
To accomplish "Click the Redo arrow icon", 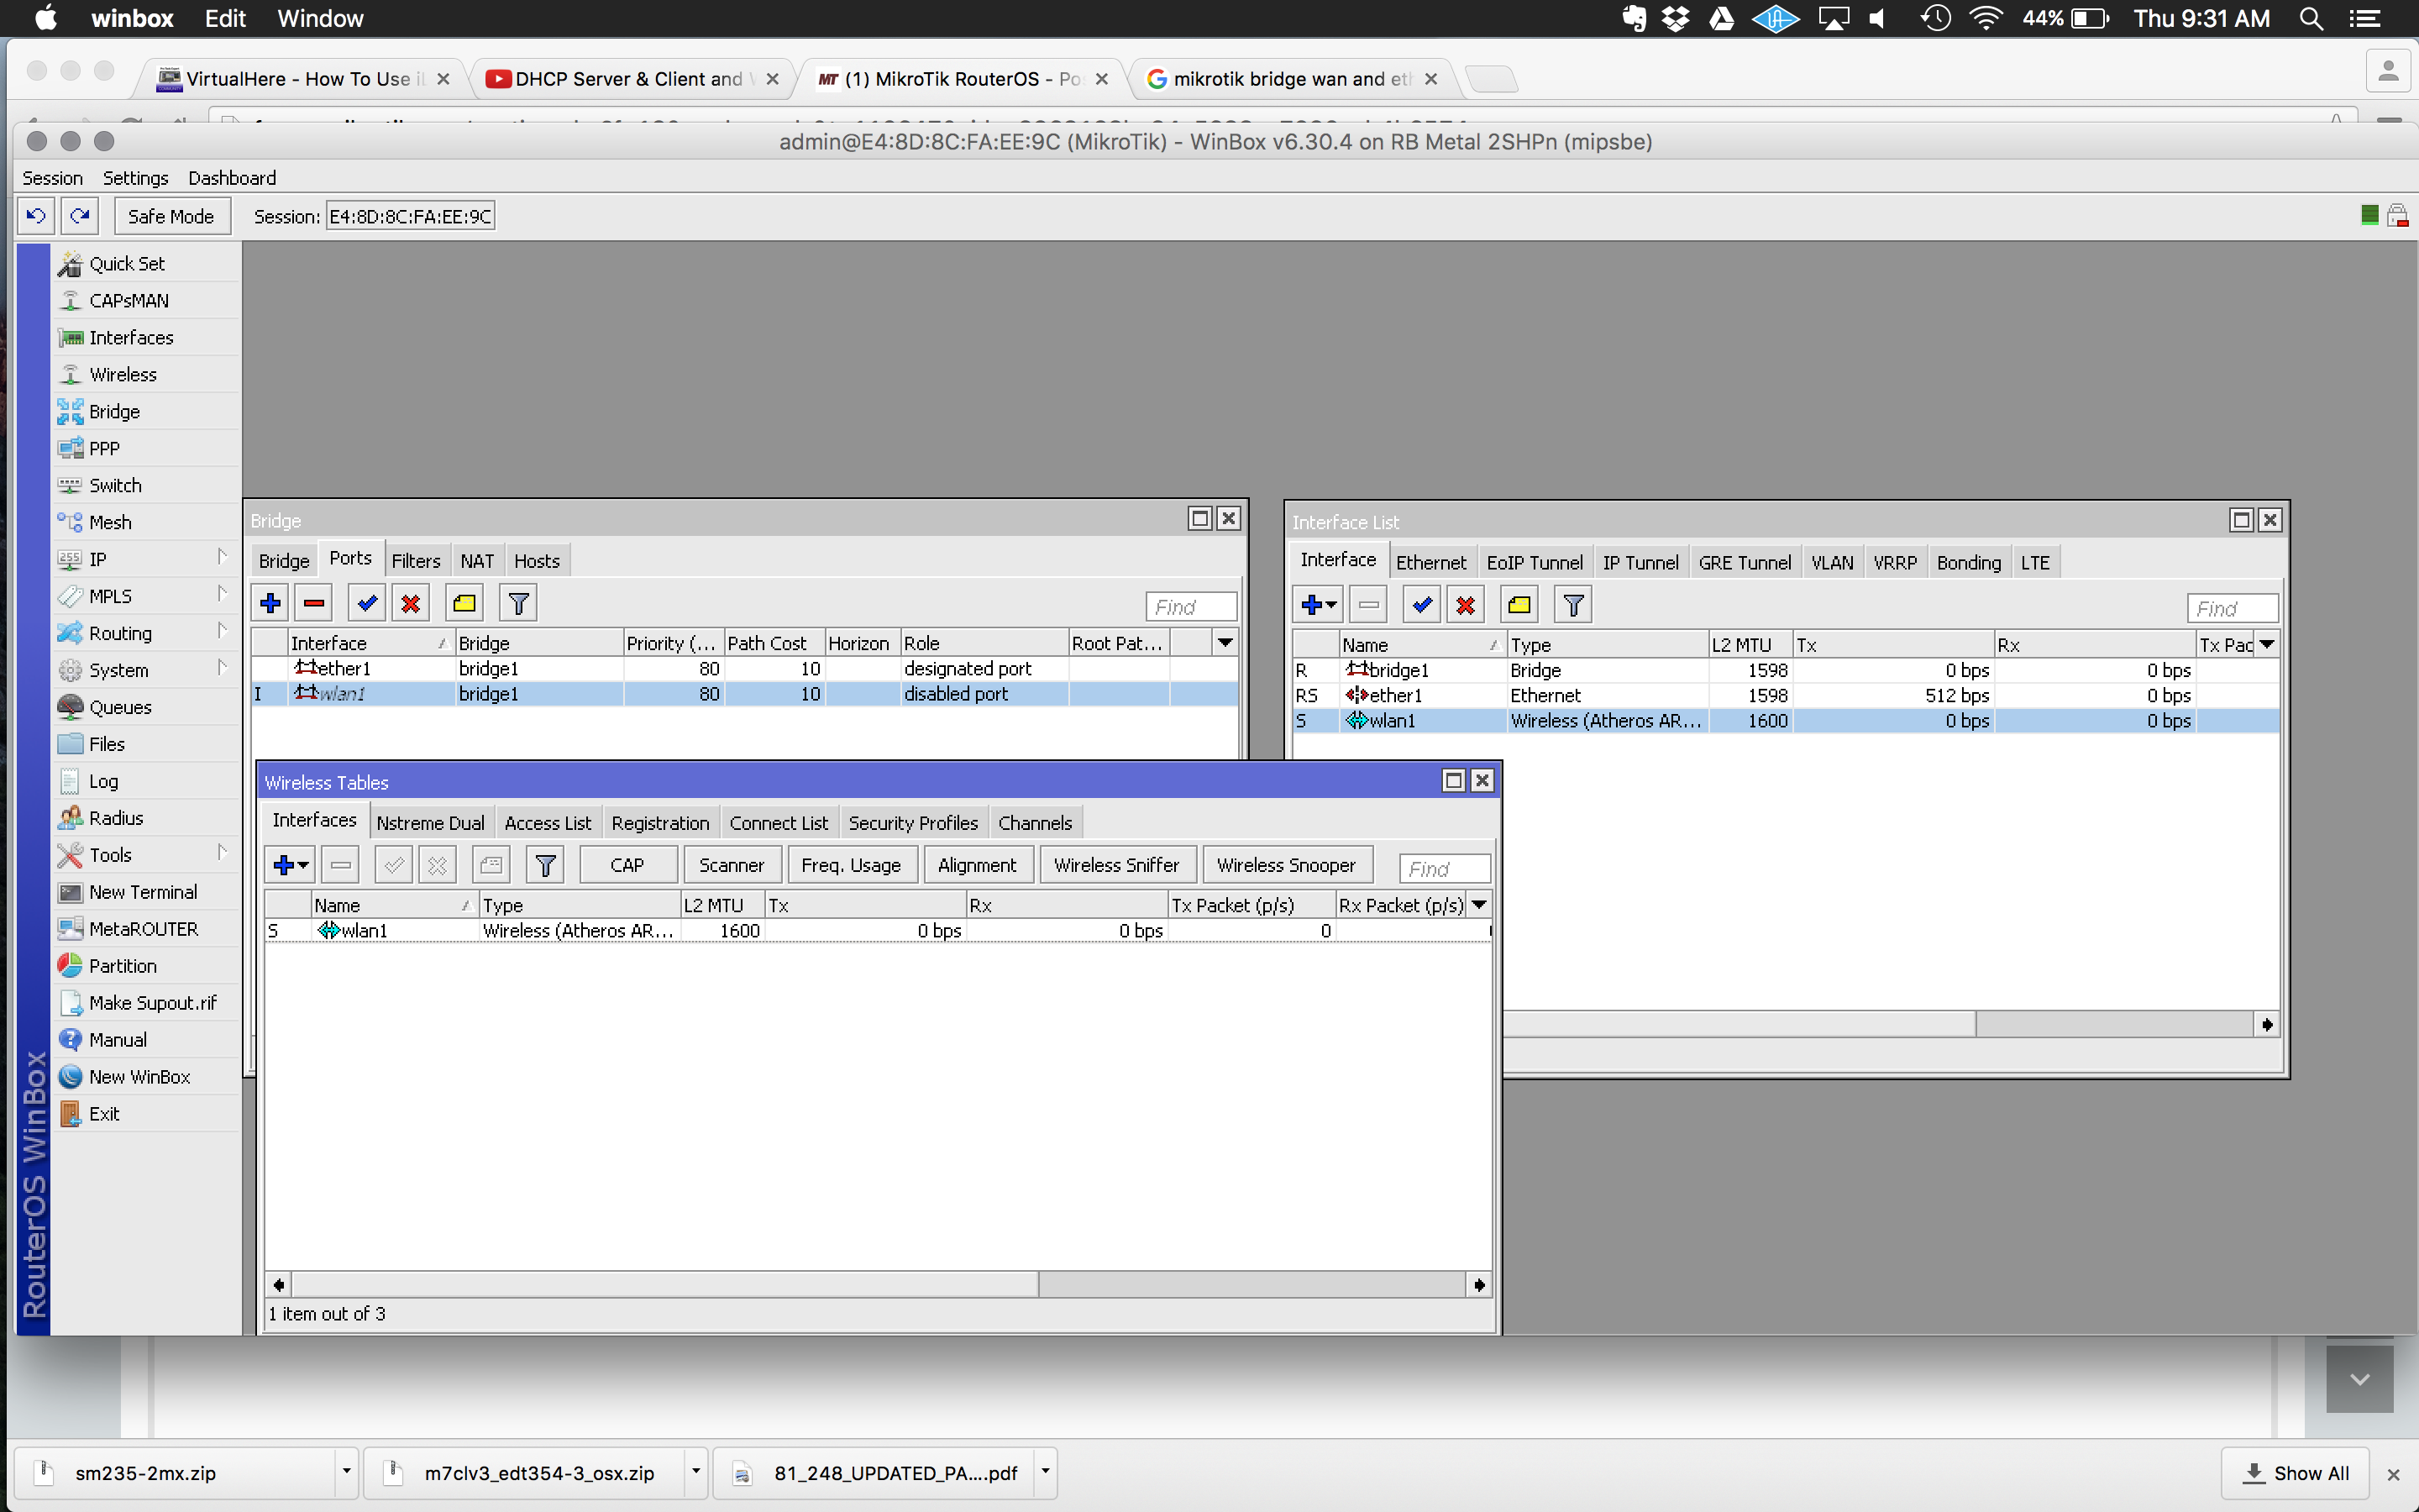I will coord(81,216).
